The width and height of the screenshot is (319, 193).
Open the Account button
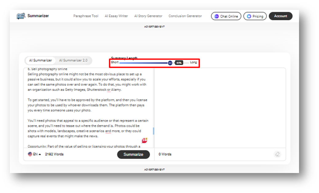pos(280,16)
